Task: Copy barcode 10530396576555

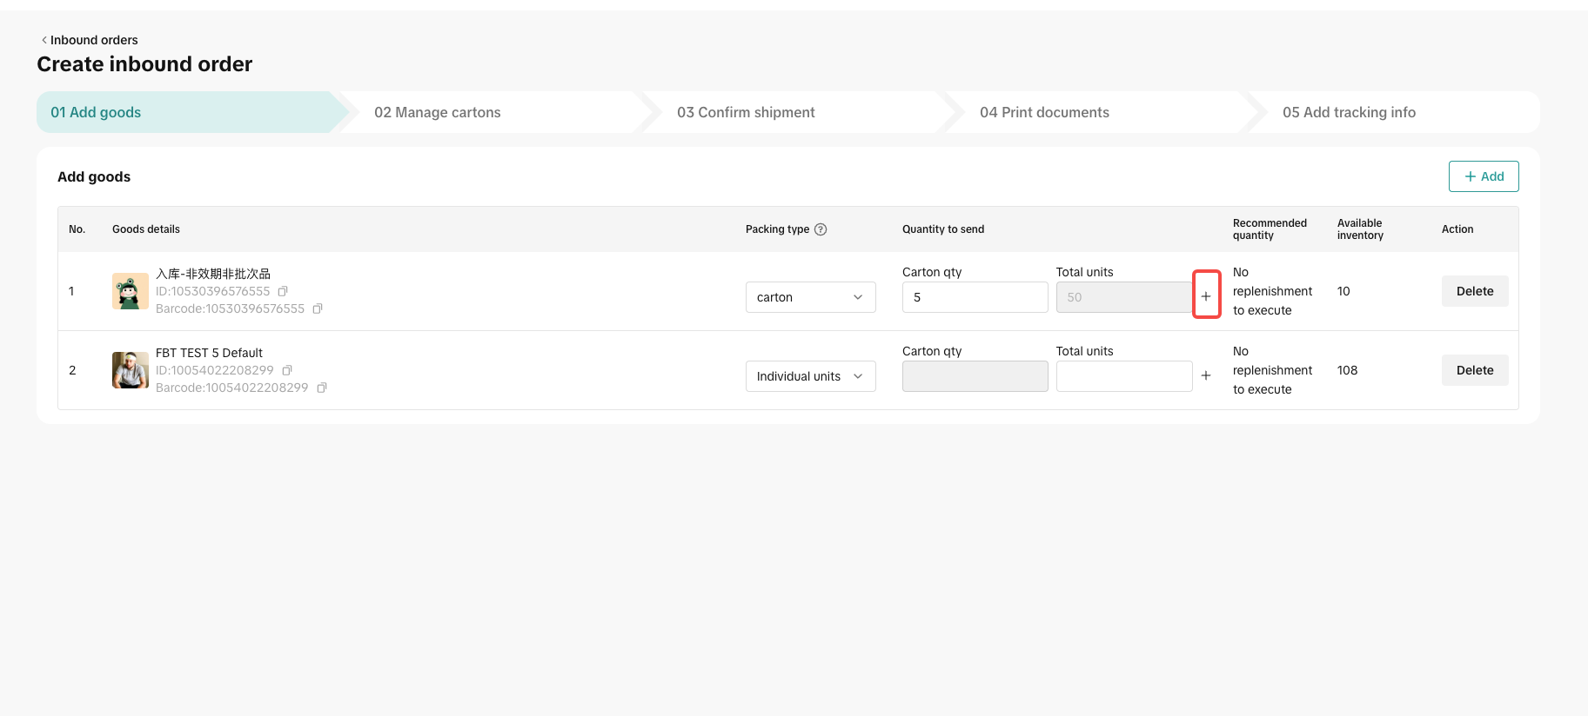Action: pos(318,308)
